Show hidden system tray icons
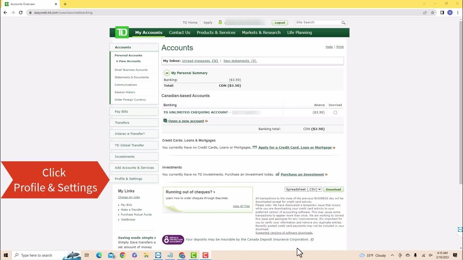Screen dimensions: 463x260 pyautogui.click(x=392, y=255)
